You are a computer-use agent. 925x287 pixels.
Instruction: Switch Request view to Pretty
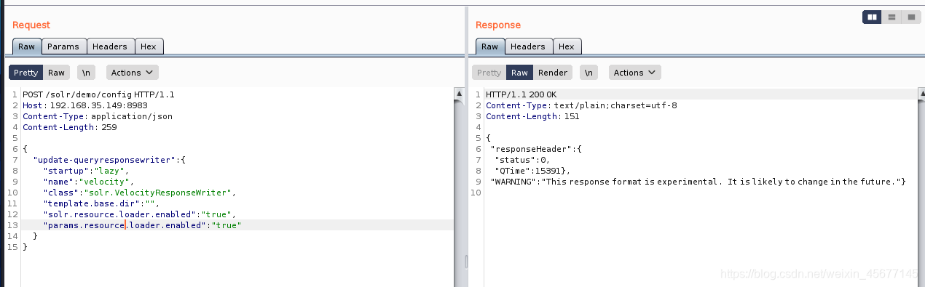[x=25, y=73]
